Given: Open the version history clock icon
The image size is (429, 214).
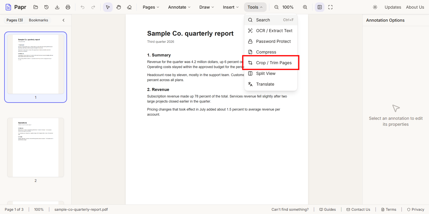Looking at the screenshot, I should pos(46,7).
